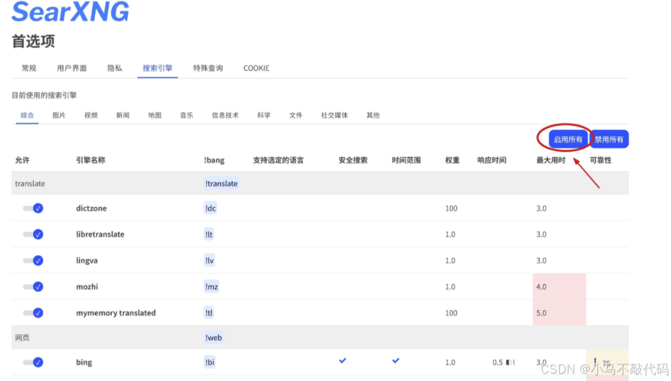Click the dictzone weight value 100
Image resolution: width=671 pixels, height=381 pixels.
click(x=451, y=208)
